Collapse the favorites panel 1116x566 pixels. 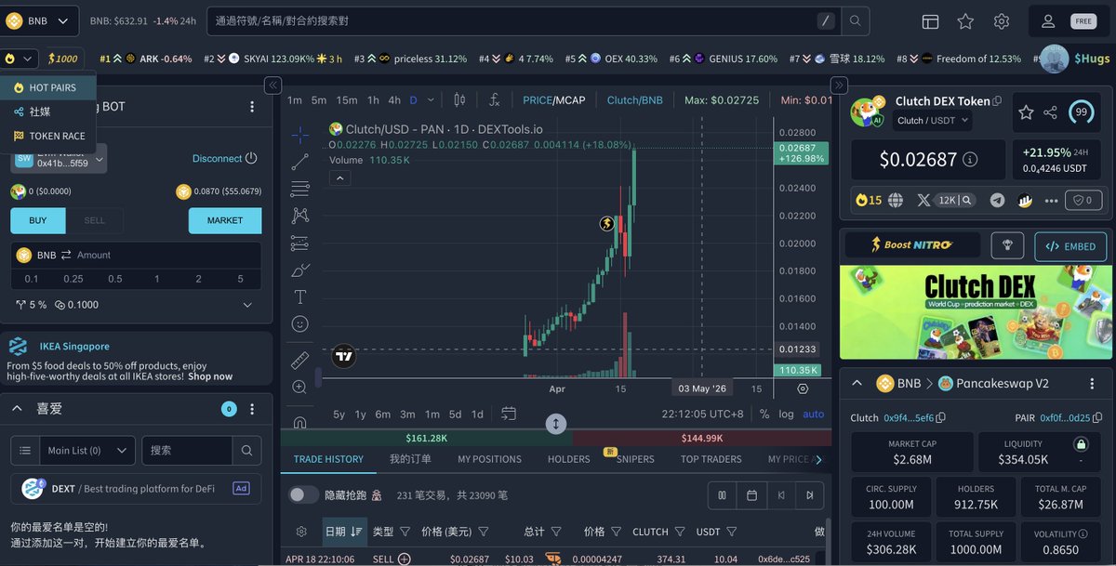(x=18, y=408)
